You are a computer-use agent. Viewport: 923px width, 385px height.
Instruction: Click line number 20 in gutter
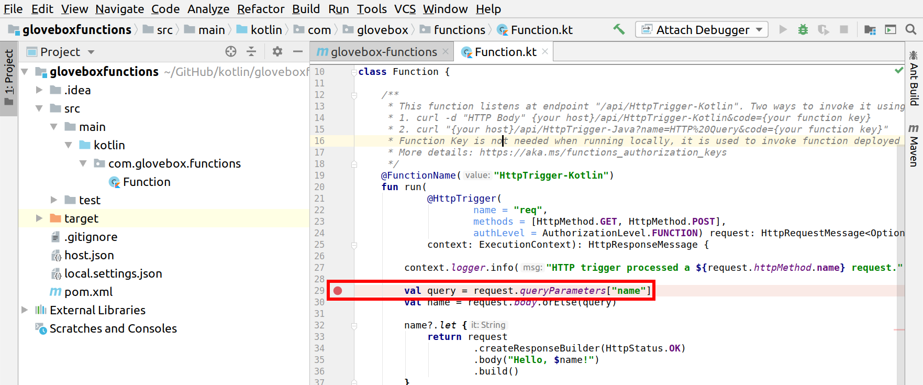(319, 187)
